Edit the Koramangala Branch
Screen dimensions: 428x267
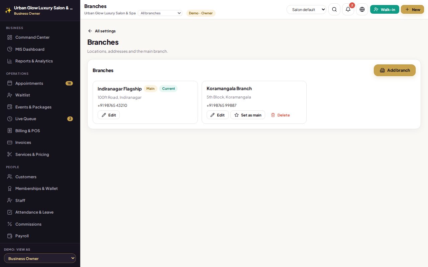click(x=218, y=115)
